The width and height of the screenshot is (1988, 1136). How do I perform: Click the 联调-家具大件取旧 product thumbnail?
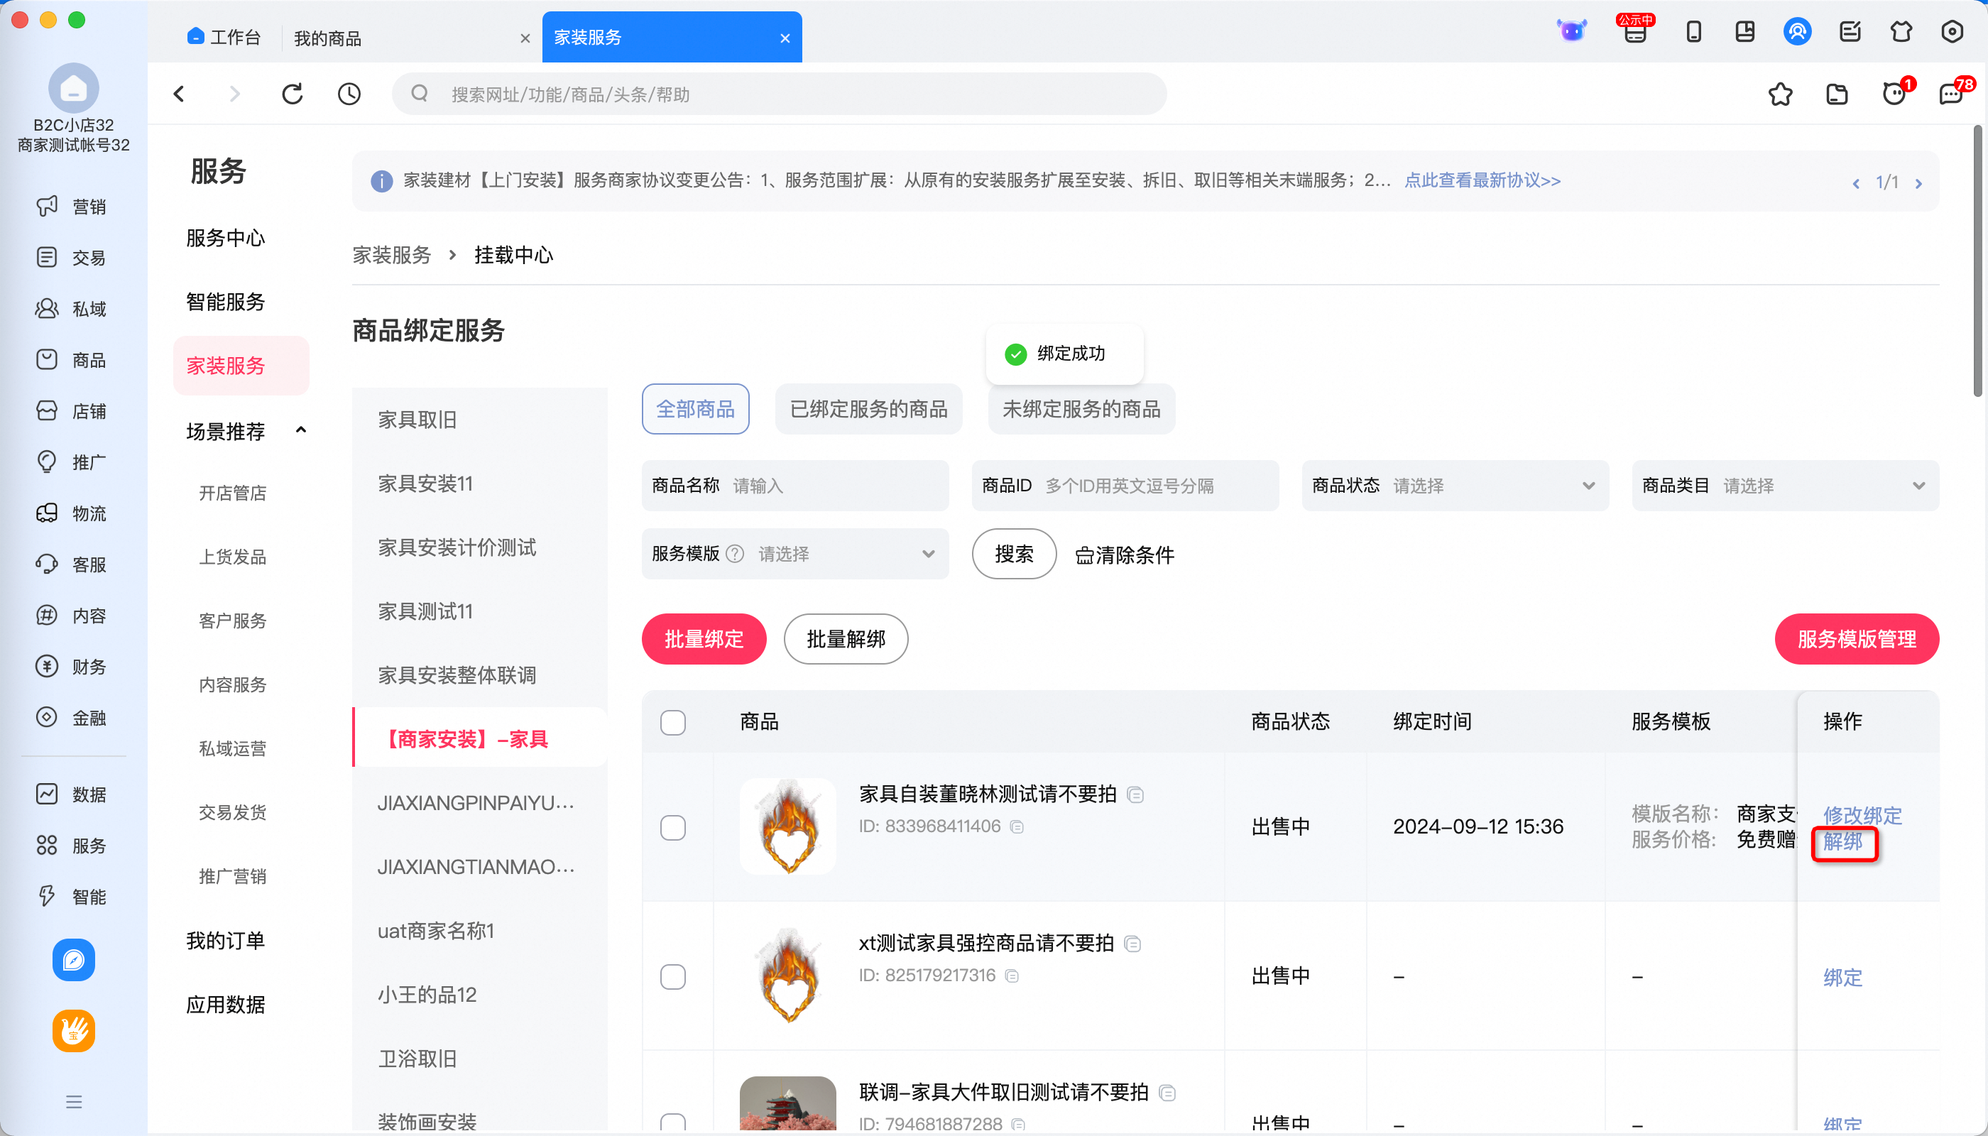click(788, 1104)
